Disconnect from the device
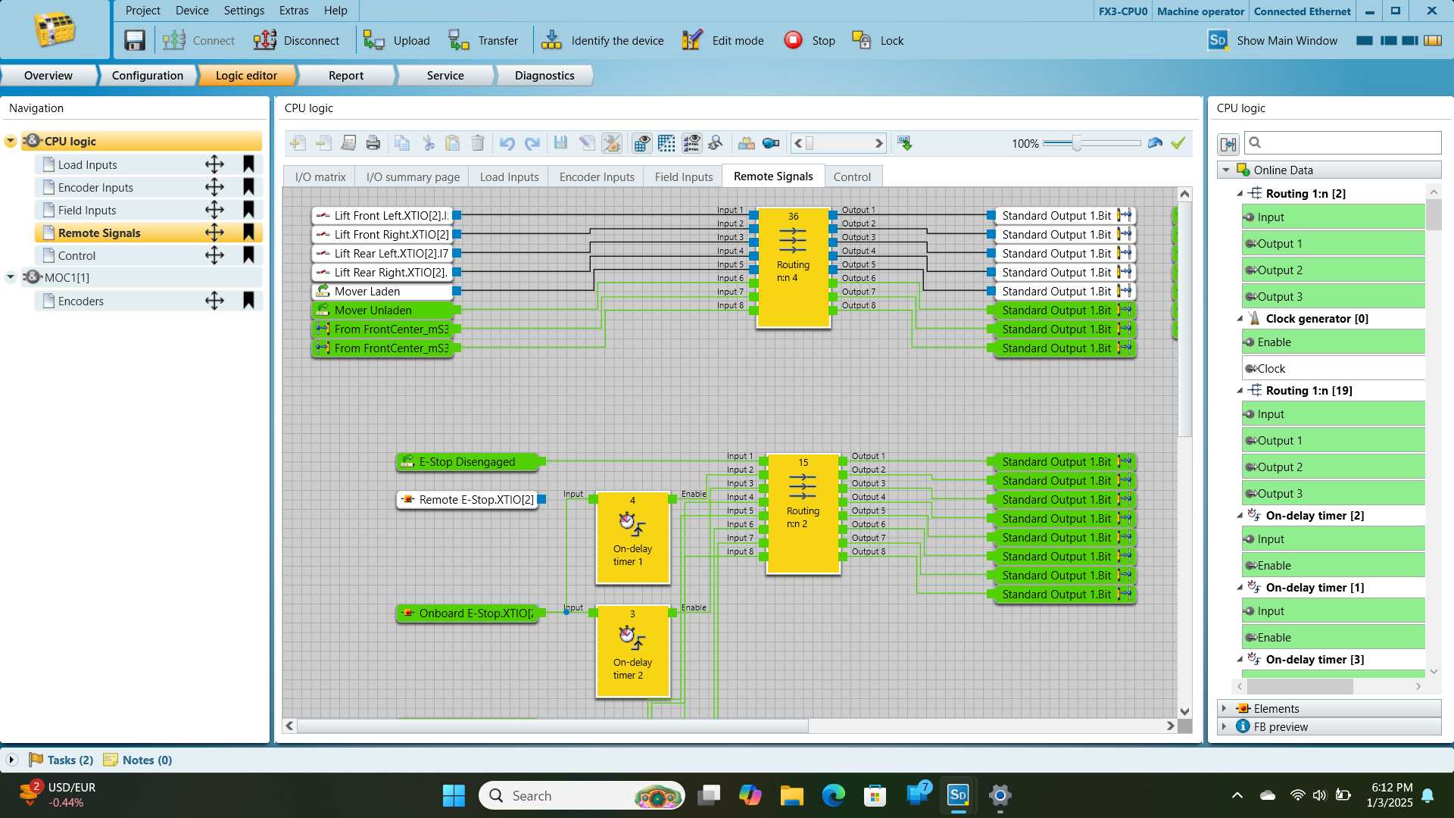 click(297, 40)
